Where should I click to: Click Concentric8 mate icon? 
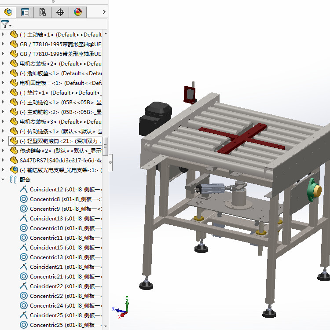click(x=24, y=199)
